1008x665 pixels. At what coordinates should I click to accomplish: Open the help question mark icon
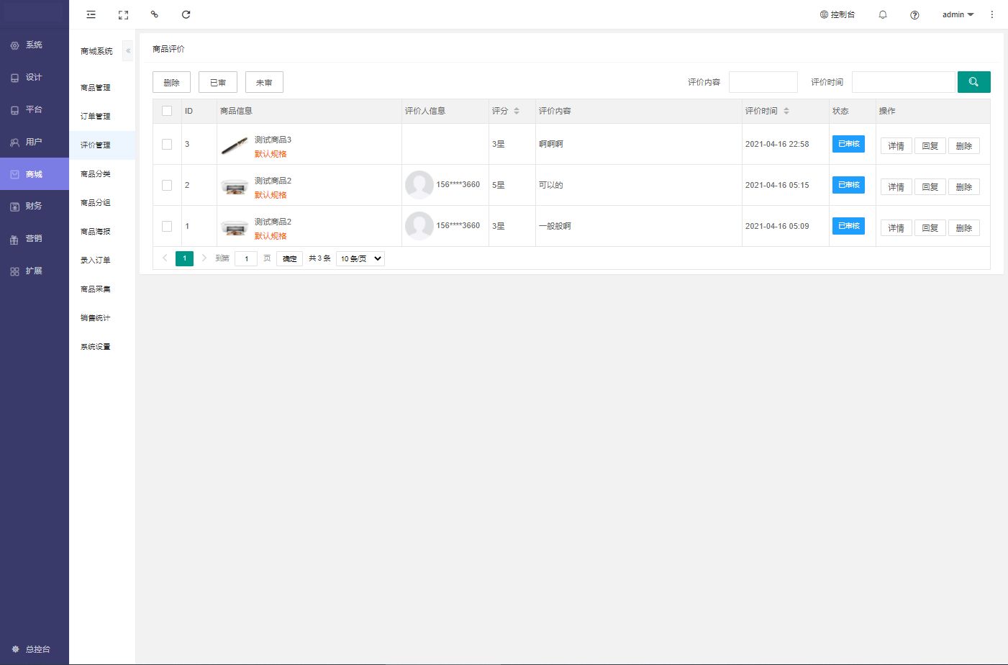pos(914,14)
